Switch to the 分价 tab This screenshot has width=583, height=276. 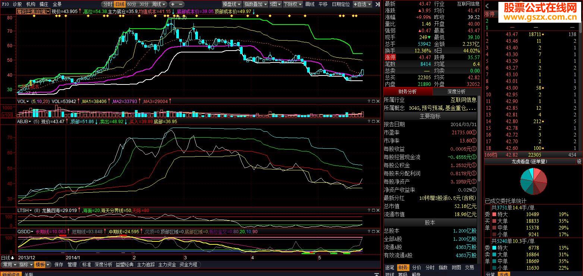click(416, 267)
